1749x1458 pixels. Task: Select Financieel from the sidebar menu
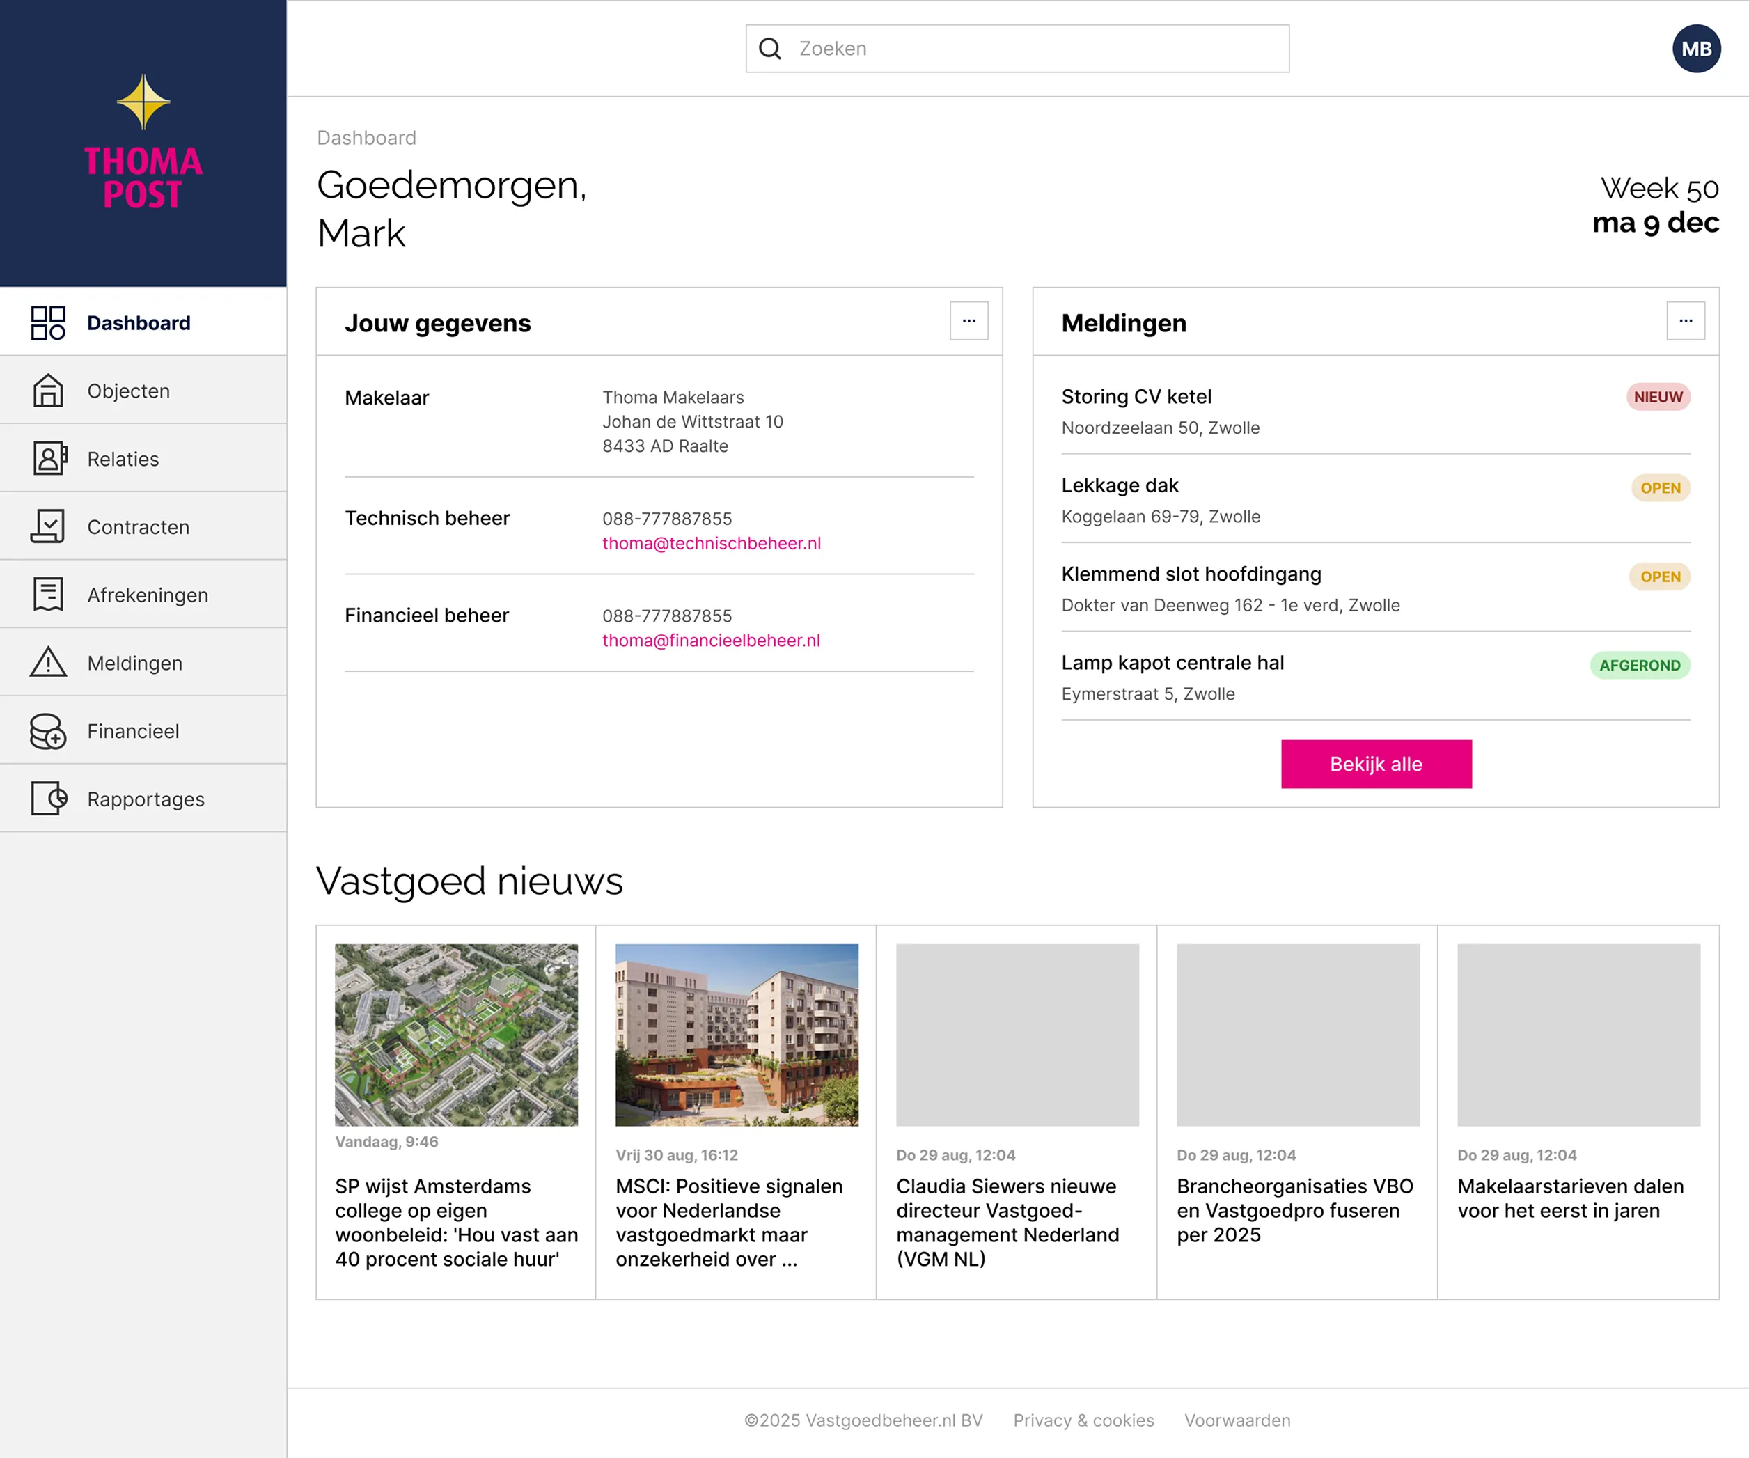pos(133,731)
